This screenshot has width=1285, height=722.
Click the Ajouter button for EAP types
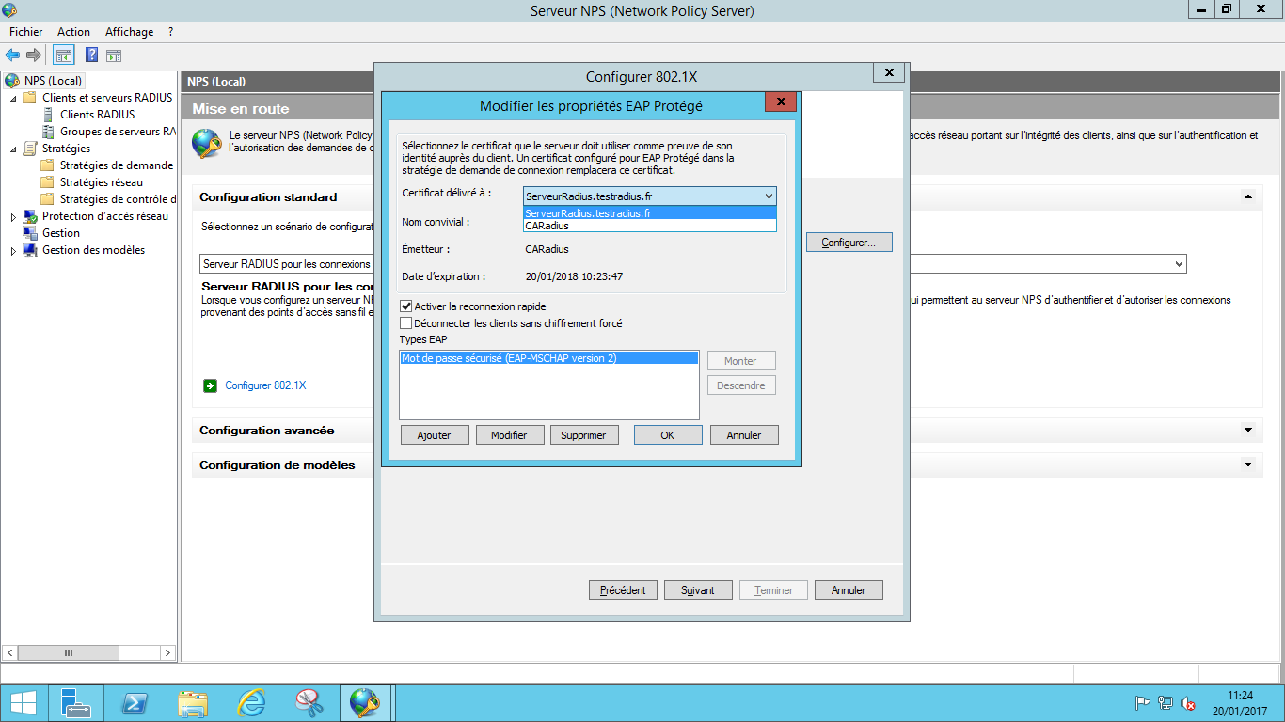pos(434,435)
